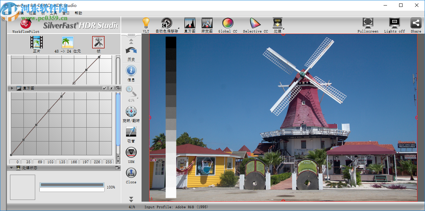Image resolution: width=425 pixels, height=211 pixels.
Task: Open the Clone tool
Action: (x=131, y=173)
